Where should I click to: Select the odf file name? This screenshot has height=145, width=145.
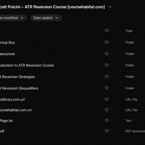click(x=2, y=131)
